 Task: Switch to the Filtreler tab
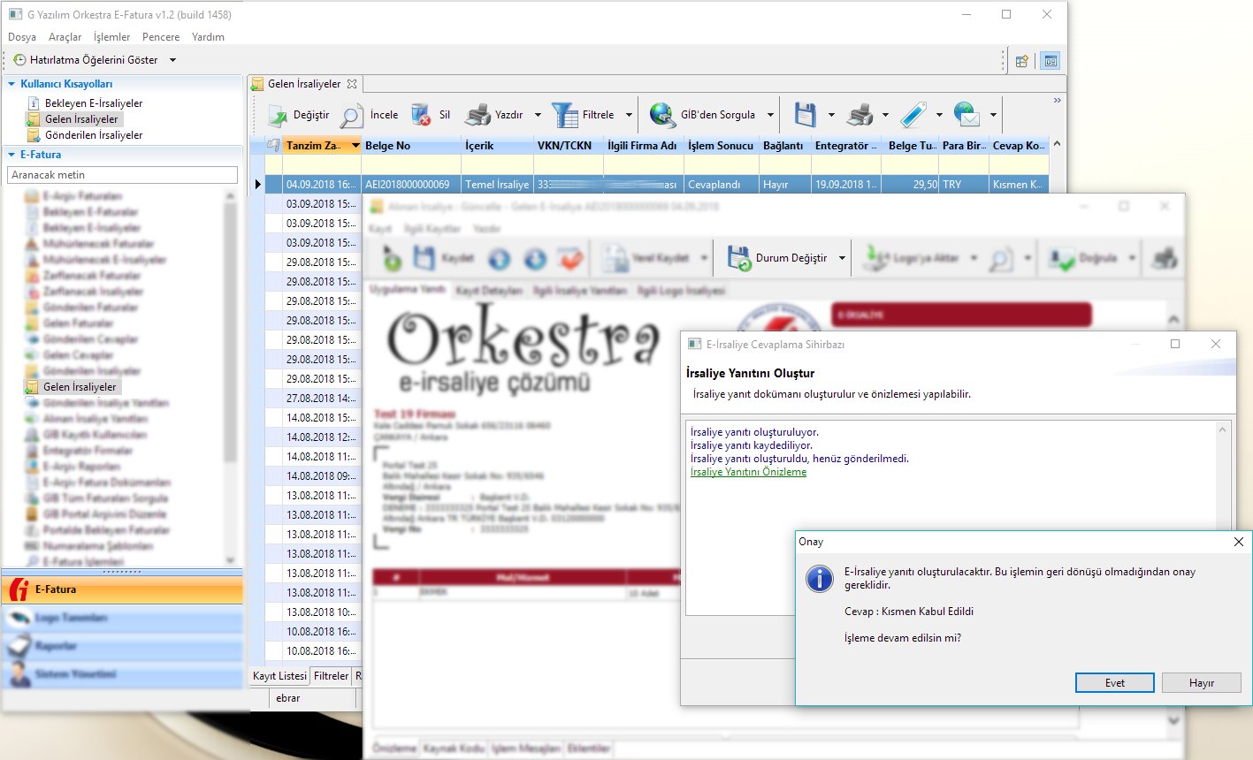[x=331, y=676]
